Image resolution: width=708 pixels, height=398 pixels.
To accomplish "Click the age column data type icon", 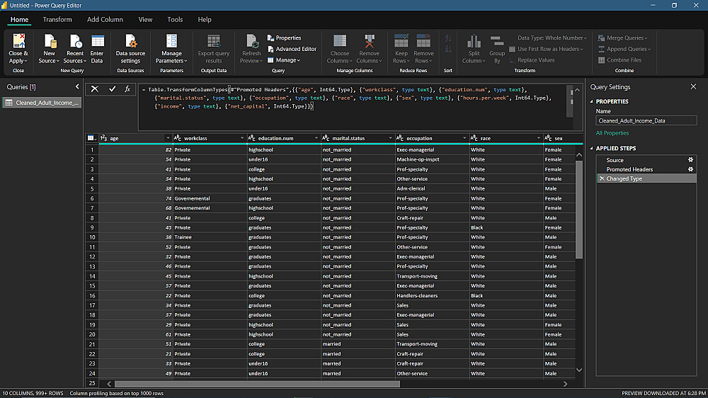I will (x=103, y=139).
